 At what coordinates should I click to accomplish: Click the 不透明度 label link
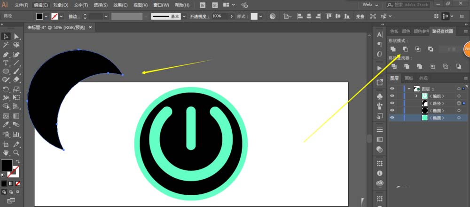pyautogui.click(x=199, y=16)
